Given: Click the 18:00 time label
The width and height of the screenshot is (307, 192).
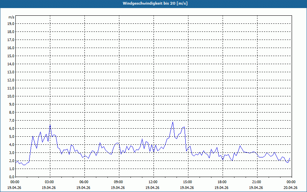Looking at the screenshot, I should [223, 182].
